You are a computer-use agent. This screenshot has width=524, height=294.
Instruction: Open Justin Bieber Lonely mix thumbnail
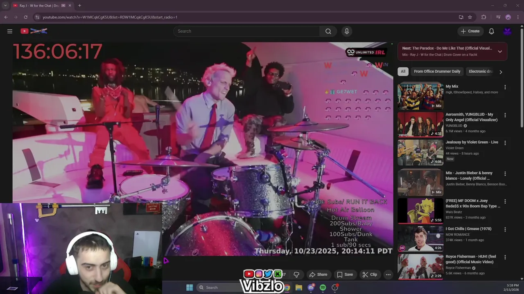click(x=420, y=183)
